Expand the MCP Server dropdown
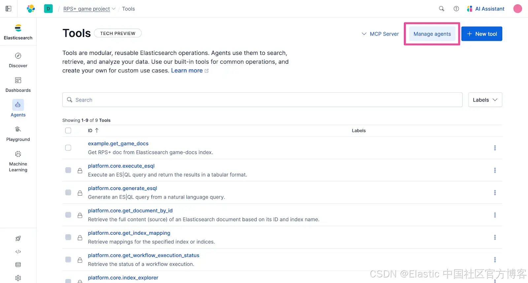This screenshot has height=283, width=528. (380, 34)
